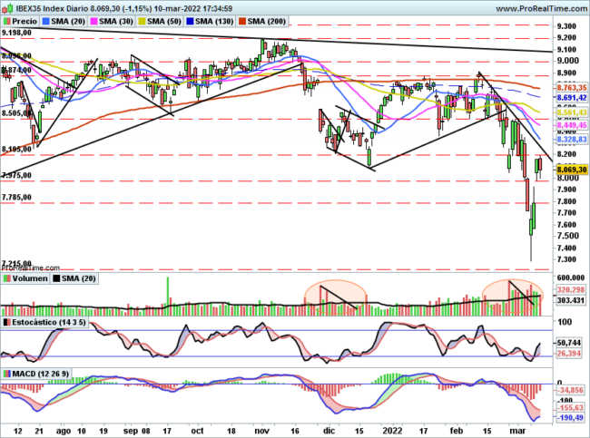Click the Precio candle color icon
Viewport: 590px width, 438px height.
coord(7,22)
